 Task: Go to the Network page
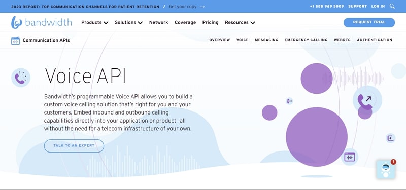(158, 22)
